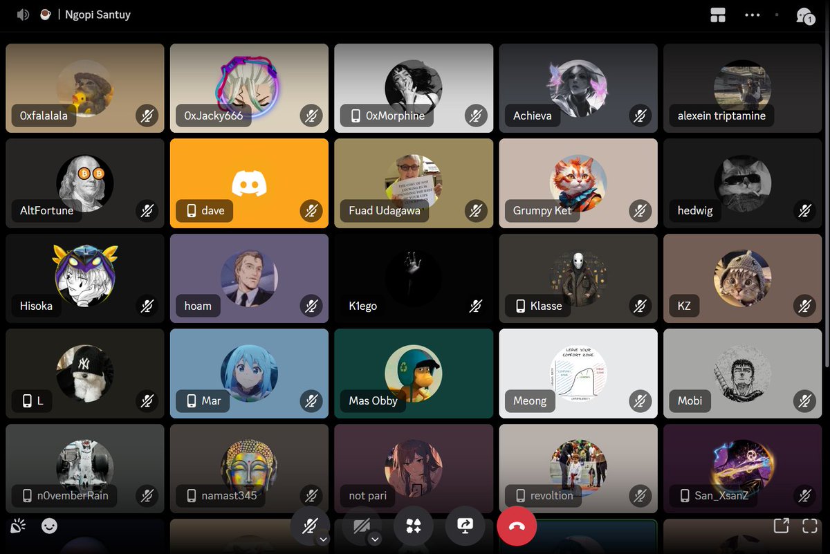The width and height of the screenshot is (830, 554).
Task: Show the voice channel chat icon
Action: coord(804,15)
